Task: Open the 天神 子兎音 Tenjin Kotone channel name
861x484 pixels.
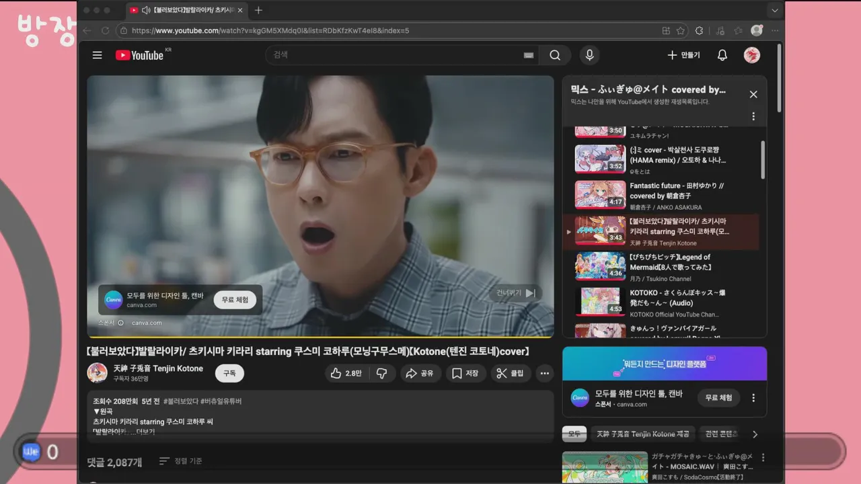Action: click(158, 368)
